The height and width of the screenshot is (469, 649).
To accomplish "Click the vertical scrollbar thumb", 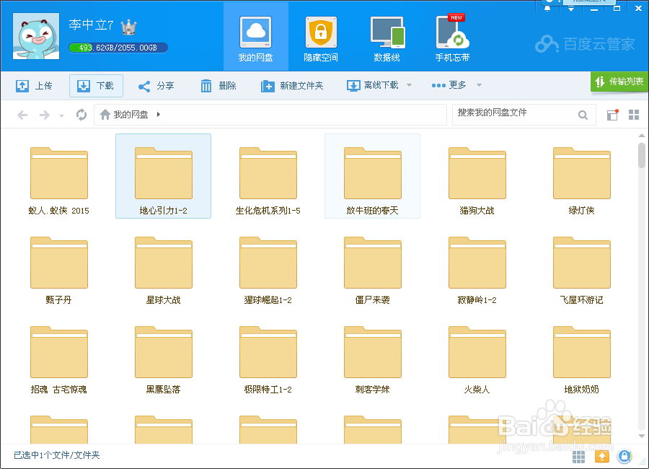I will click(642, 155).
